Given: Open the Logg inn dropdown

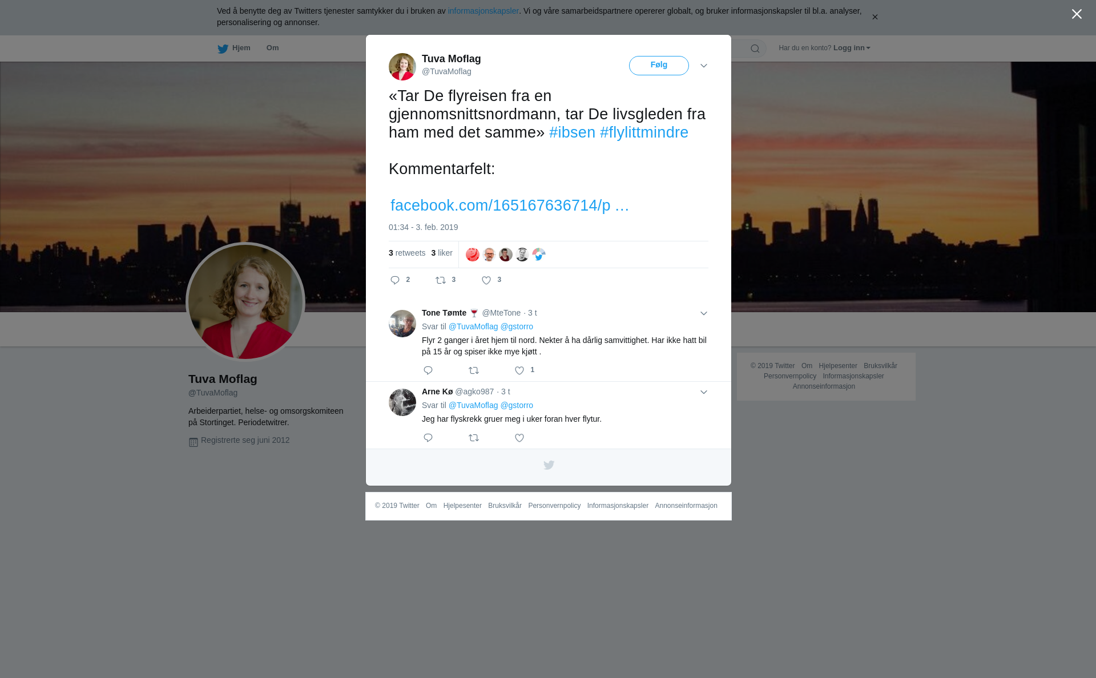Looking at the screenshot, I should [851, 48].
